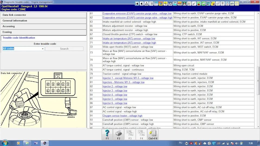Open the spanner tool toolbar icon
The image size is (260, 146).
194,4
